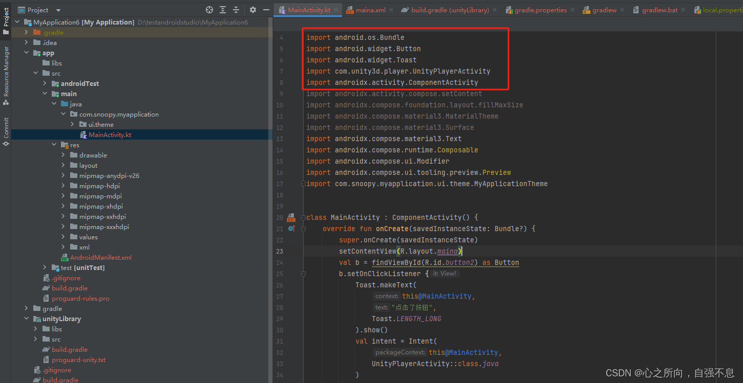The height and width of the screenshot is (383, 743).
Task: Select the libs folder under app
Action: tap(56, 63)
